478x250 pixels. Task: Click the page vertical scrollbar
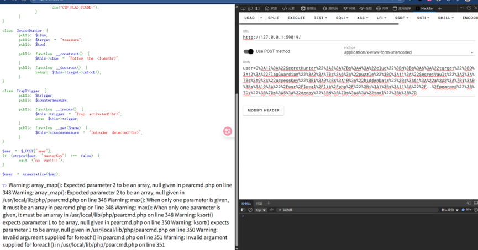tap(237, 171)
